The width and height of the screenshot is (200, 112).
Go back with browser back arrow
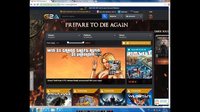[31, 4]
